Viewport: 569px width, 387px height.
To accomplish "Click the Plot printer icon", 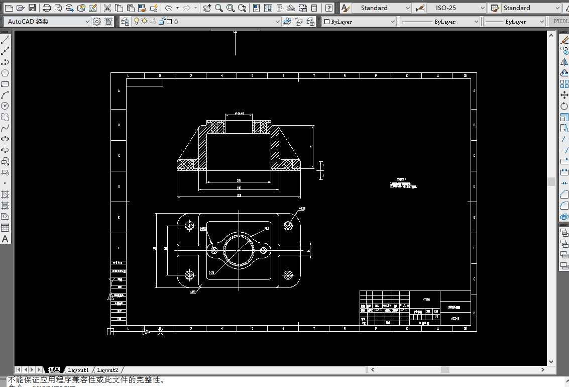I will click(46, 8).
